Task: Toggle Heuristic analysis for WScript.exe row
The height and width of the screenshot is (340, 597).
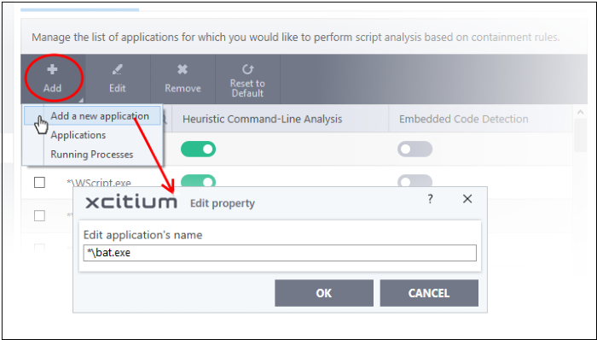Action: 198,181
